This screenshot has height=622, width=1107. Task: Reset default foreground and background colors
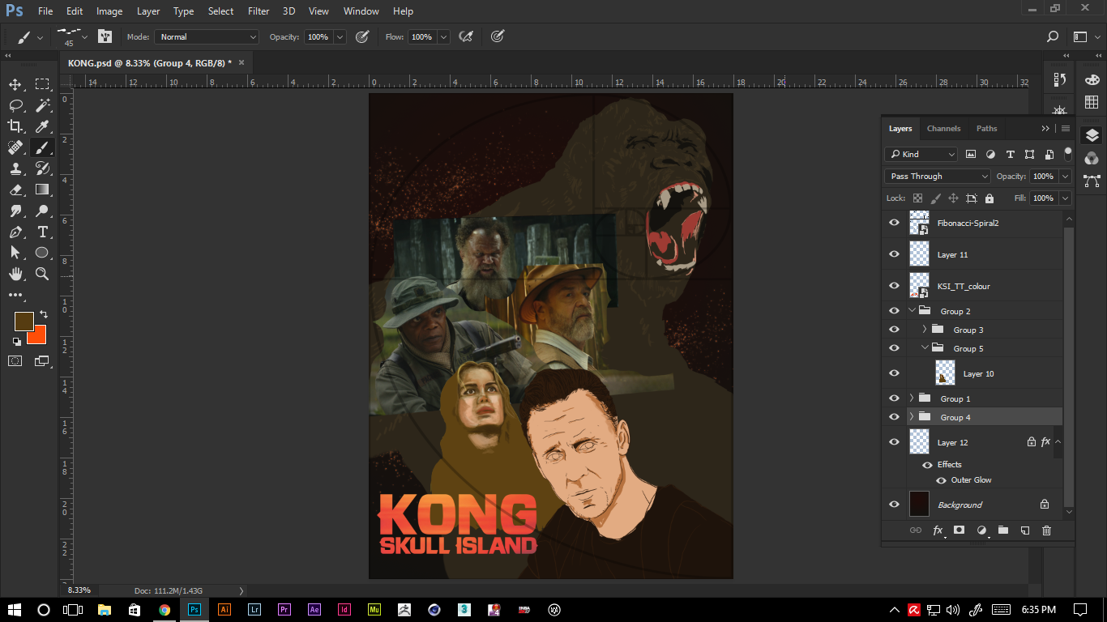16,342
